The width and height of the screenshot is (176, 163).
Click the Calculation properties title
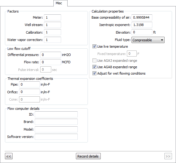tap(108, 11)
